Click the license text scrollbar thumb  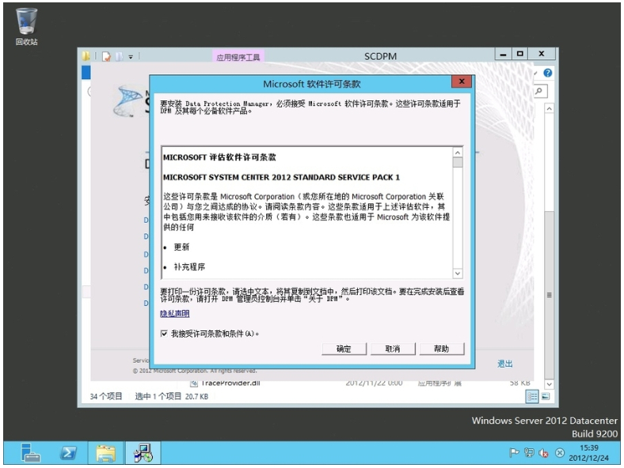458,163
